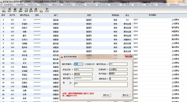The width and height of the screenshot is (187, 102).
Task: Open the 客户管理(U) menu
Action: [127, 5]
